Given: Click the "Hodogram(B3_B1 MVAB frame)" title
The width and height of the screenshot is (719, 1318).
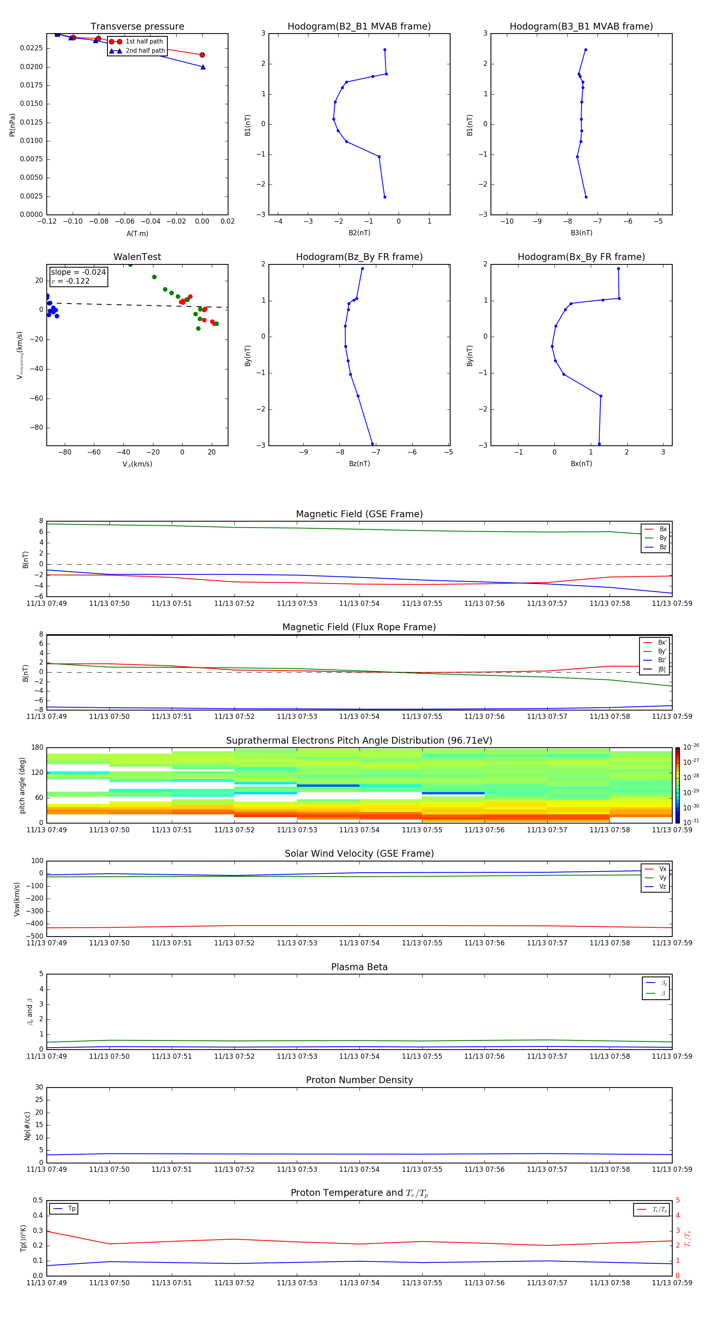Looking at the screenshot, I should point(581,27).
